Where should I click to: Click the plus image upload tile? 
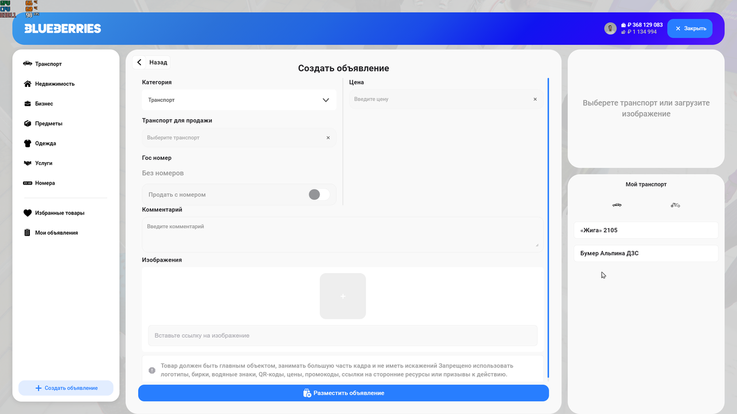(343, 296)
